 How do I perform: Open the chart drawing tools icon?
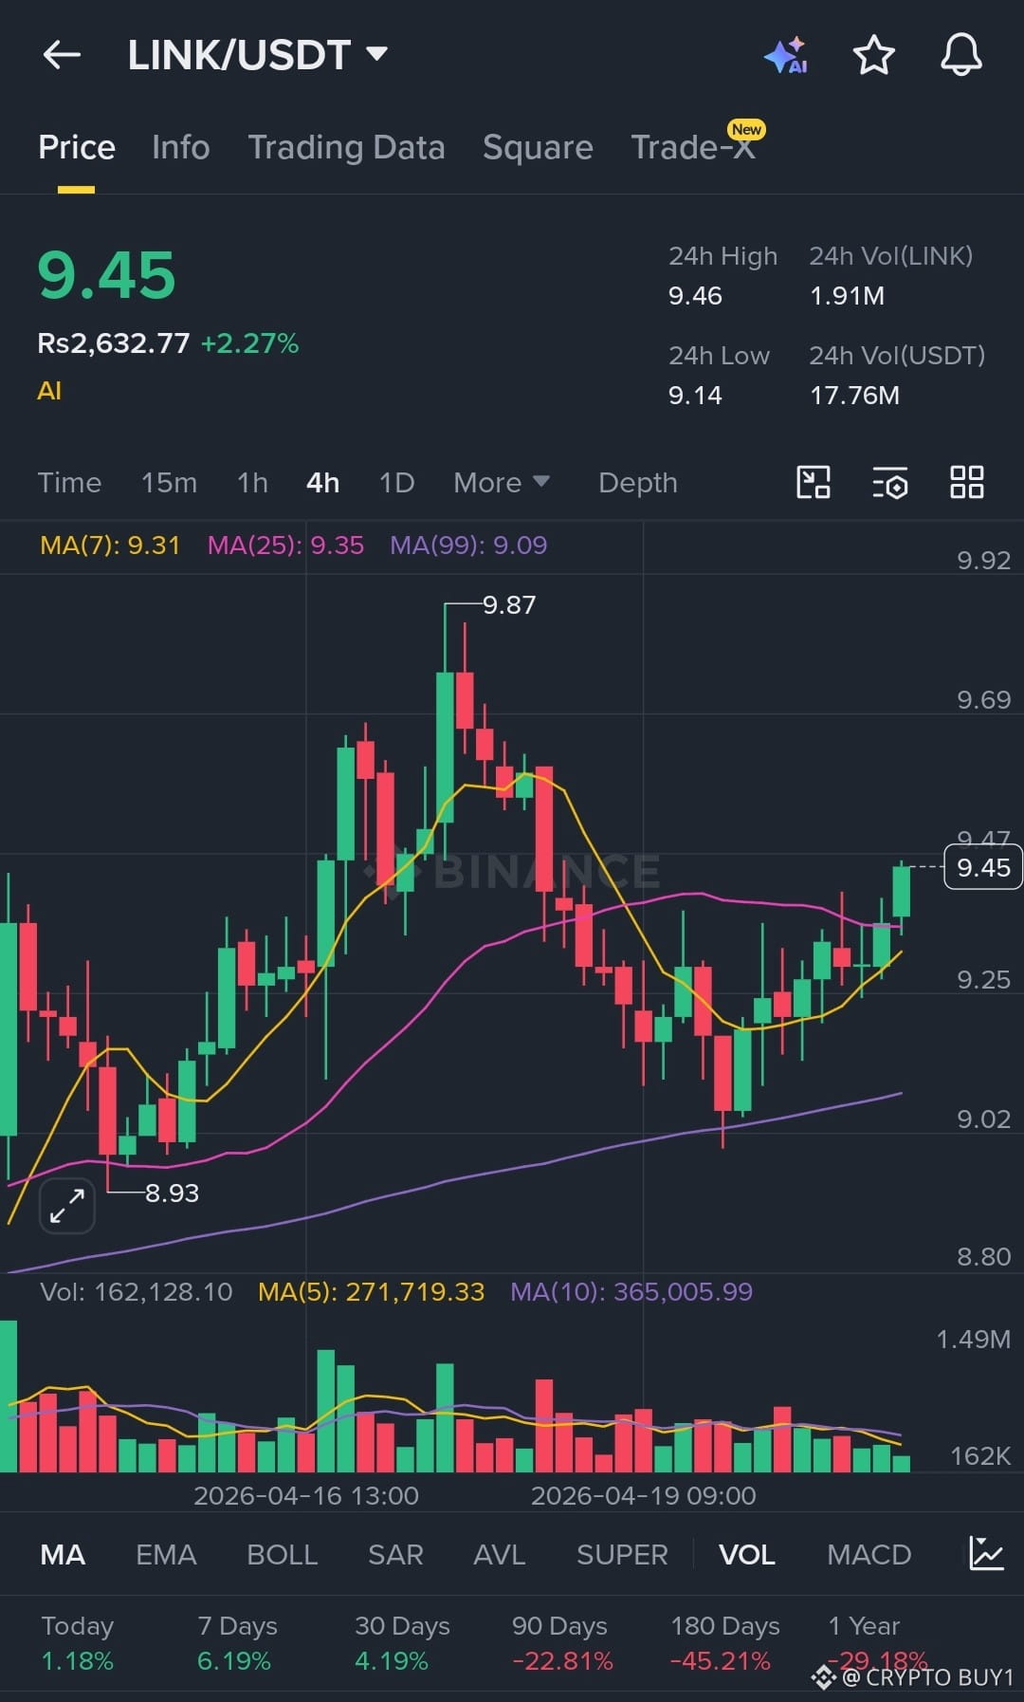pos(813,482)
